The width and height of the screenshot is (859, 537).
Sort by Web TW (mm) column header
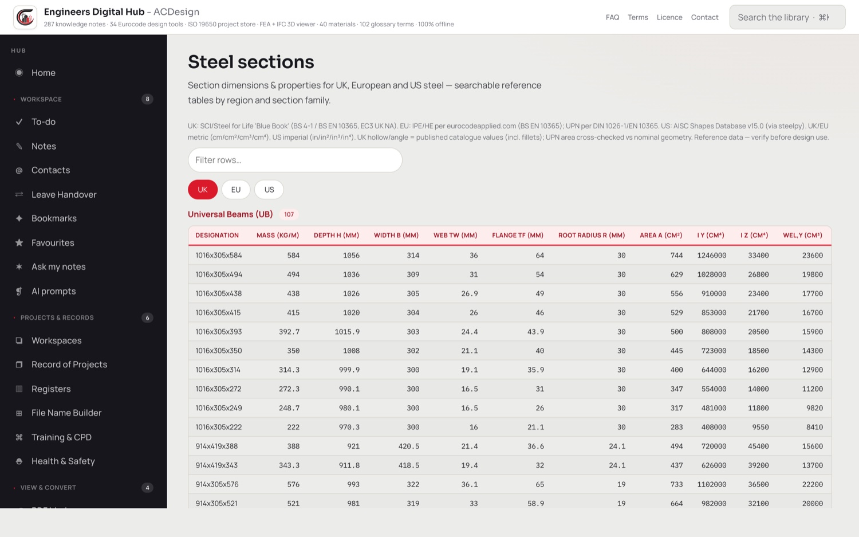pos(455,235)
